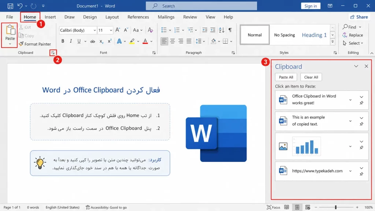Apply subscript formatting

(101, 41)
